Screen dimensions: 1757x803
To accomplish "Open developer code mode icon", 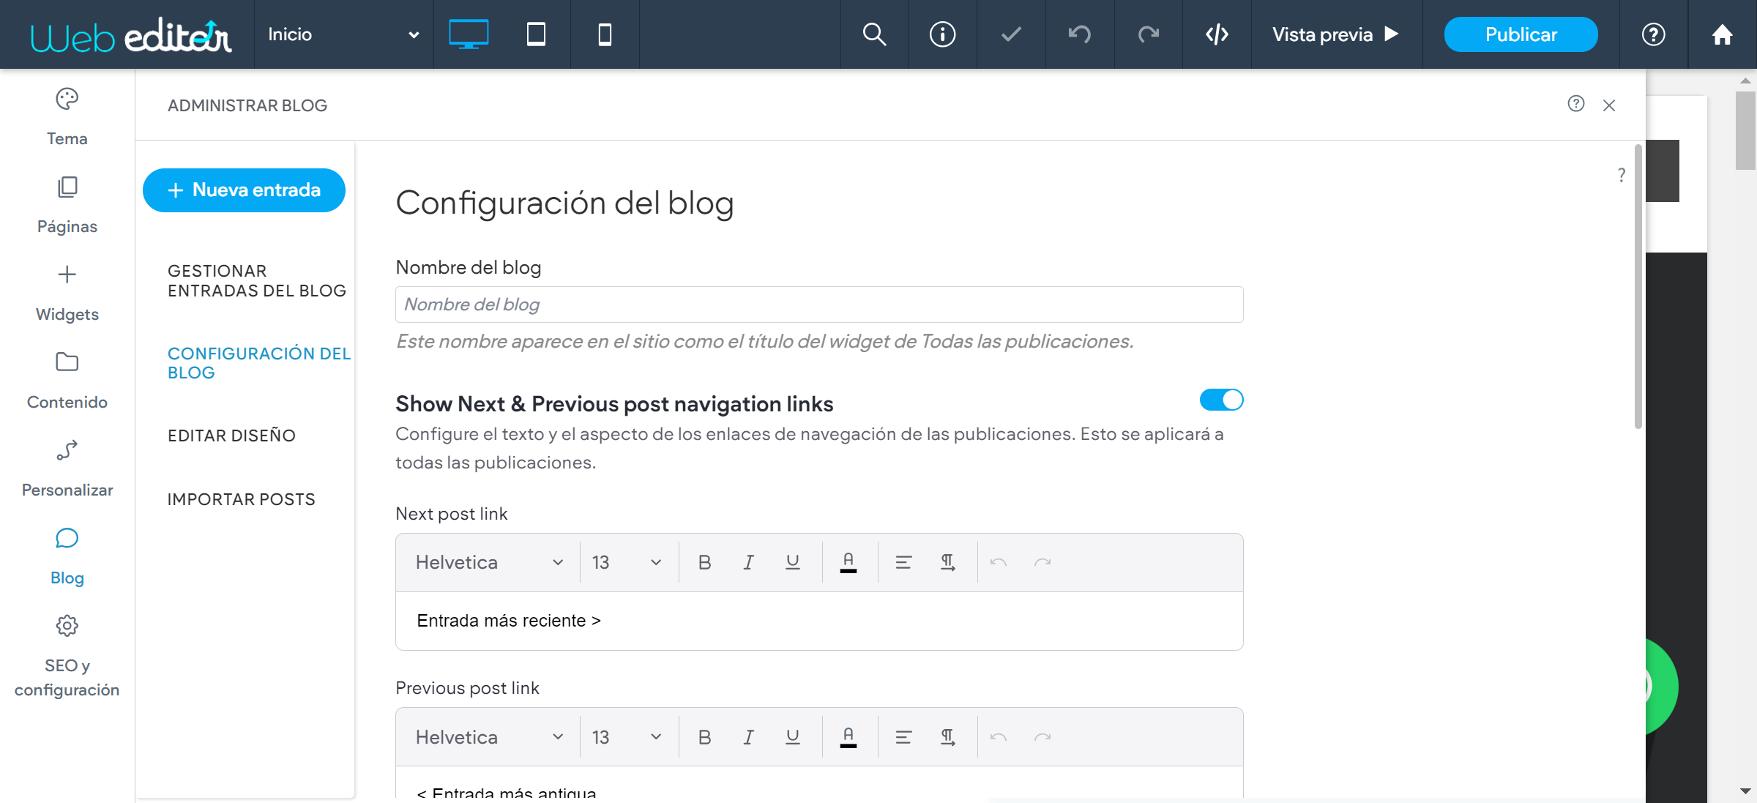I will (x=1217, y=34).
